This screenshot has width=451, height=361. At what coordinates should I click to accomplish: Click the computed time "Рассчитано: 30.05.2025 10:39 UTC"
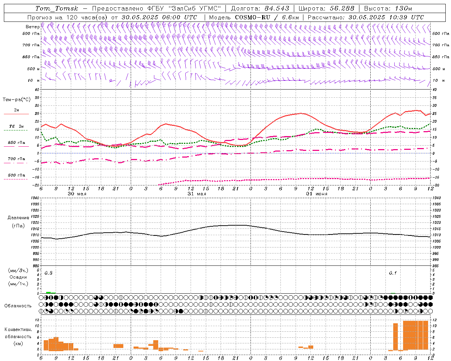(x=366, y=17)
